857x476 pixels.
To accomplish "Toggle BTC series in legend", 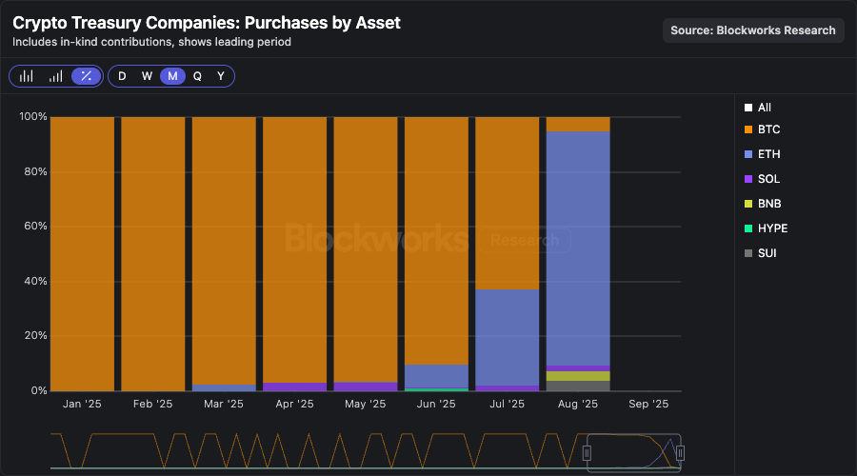I will click(x=763, y=129).
